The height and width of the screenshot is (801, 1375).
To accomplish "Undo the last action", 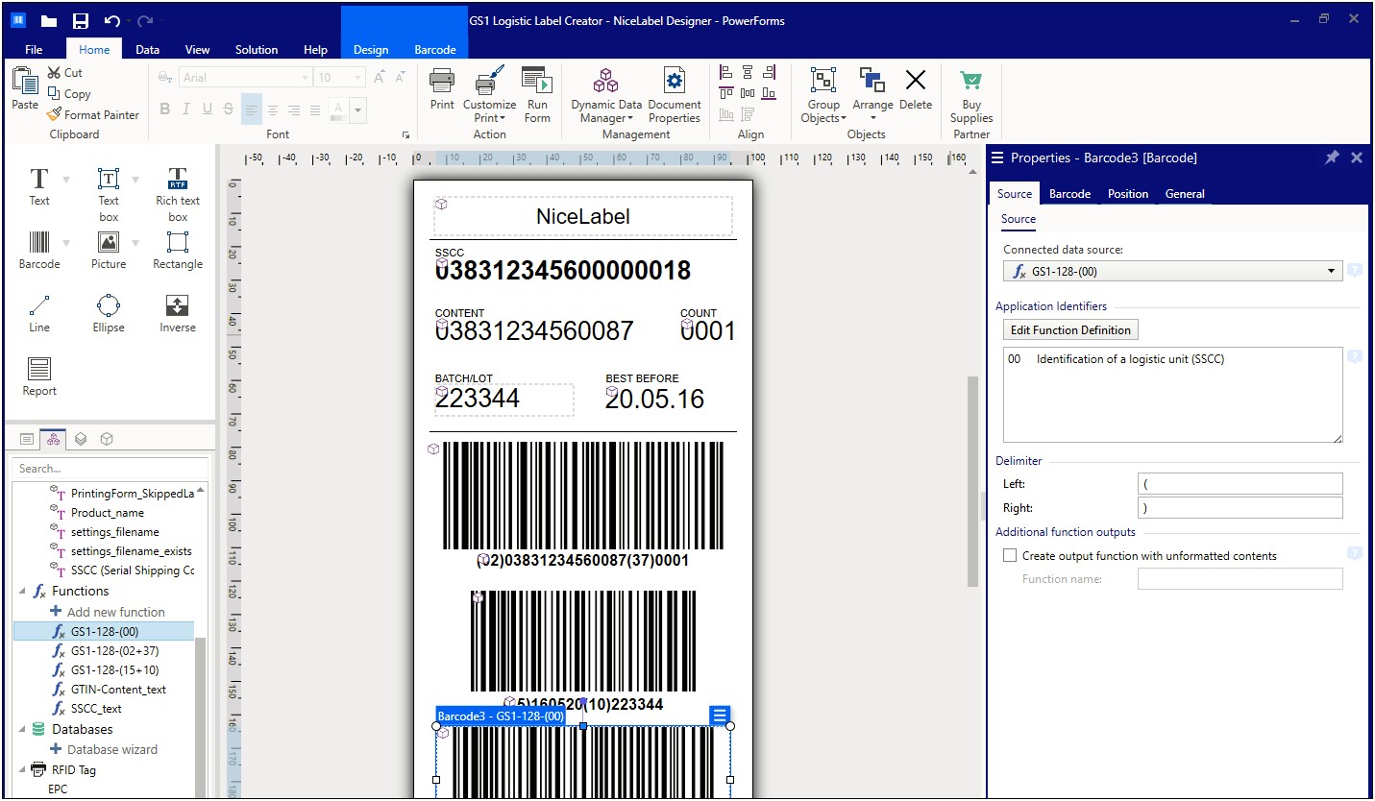I will click(x=111, y=20).
